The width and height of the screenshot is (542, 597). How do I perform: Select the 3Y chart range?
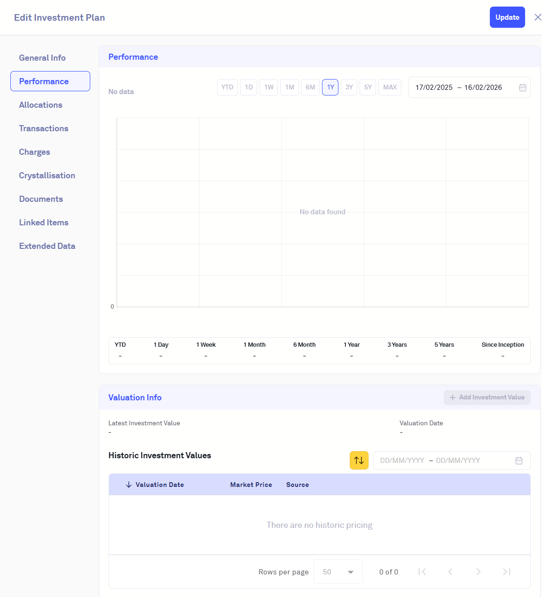point(349,88)
